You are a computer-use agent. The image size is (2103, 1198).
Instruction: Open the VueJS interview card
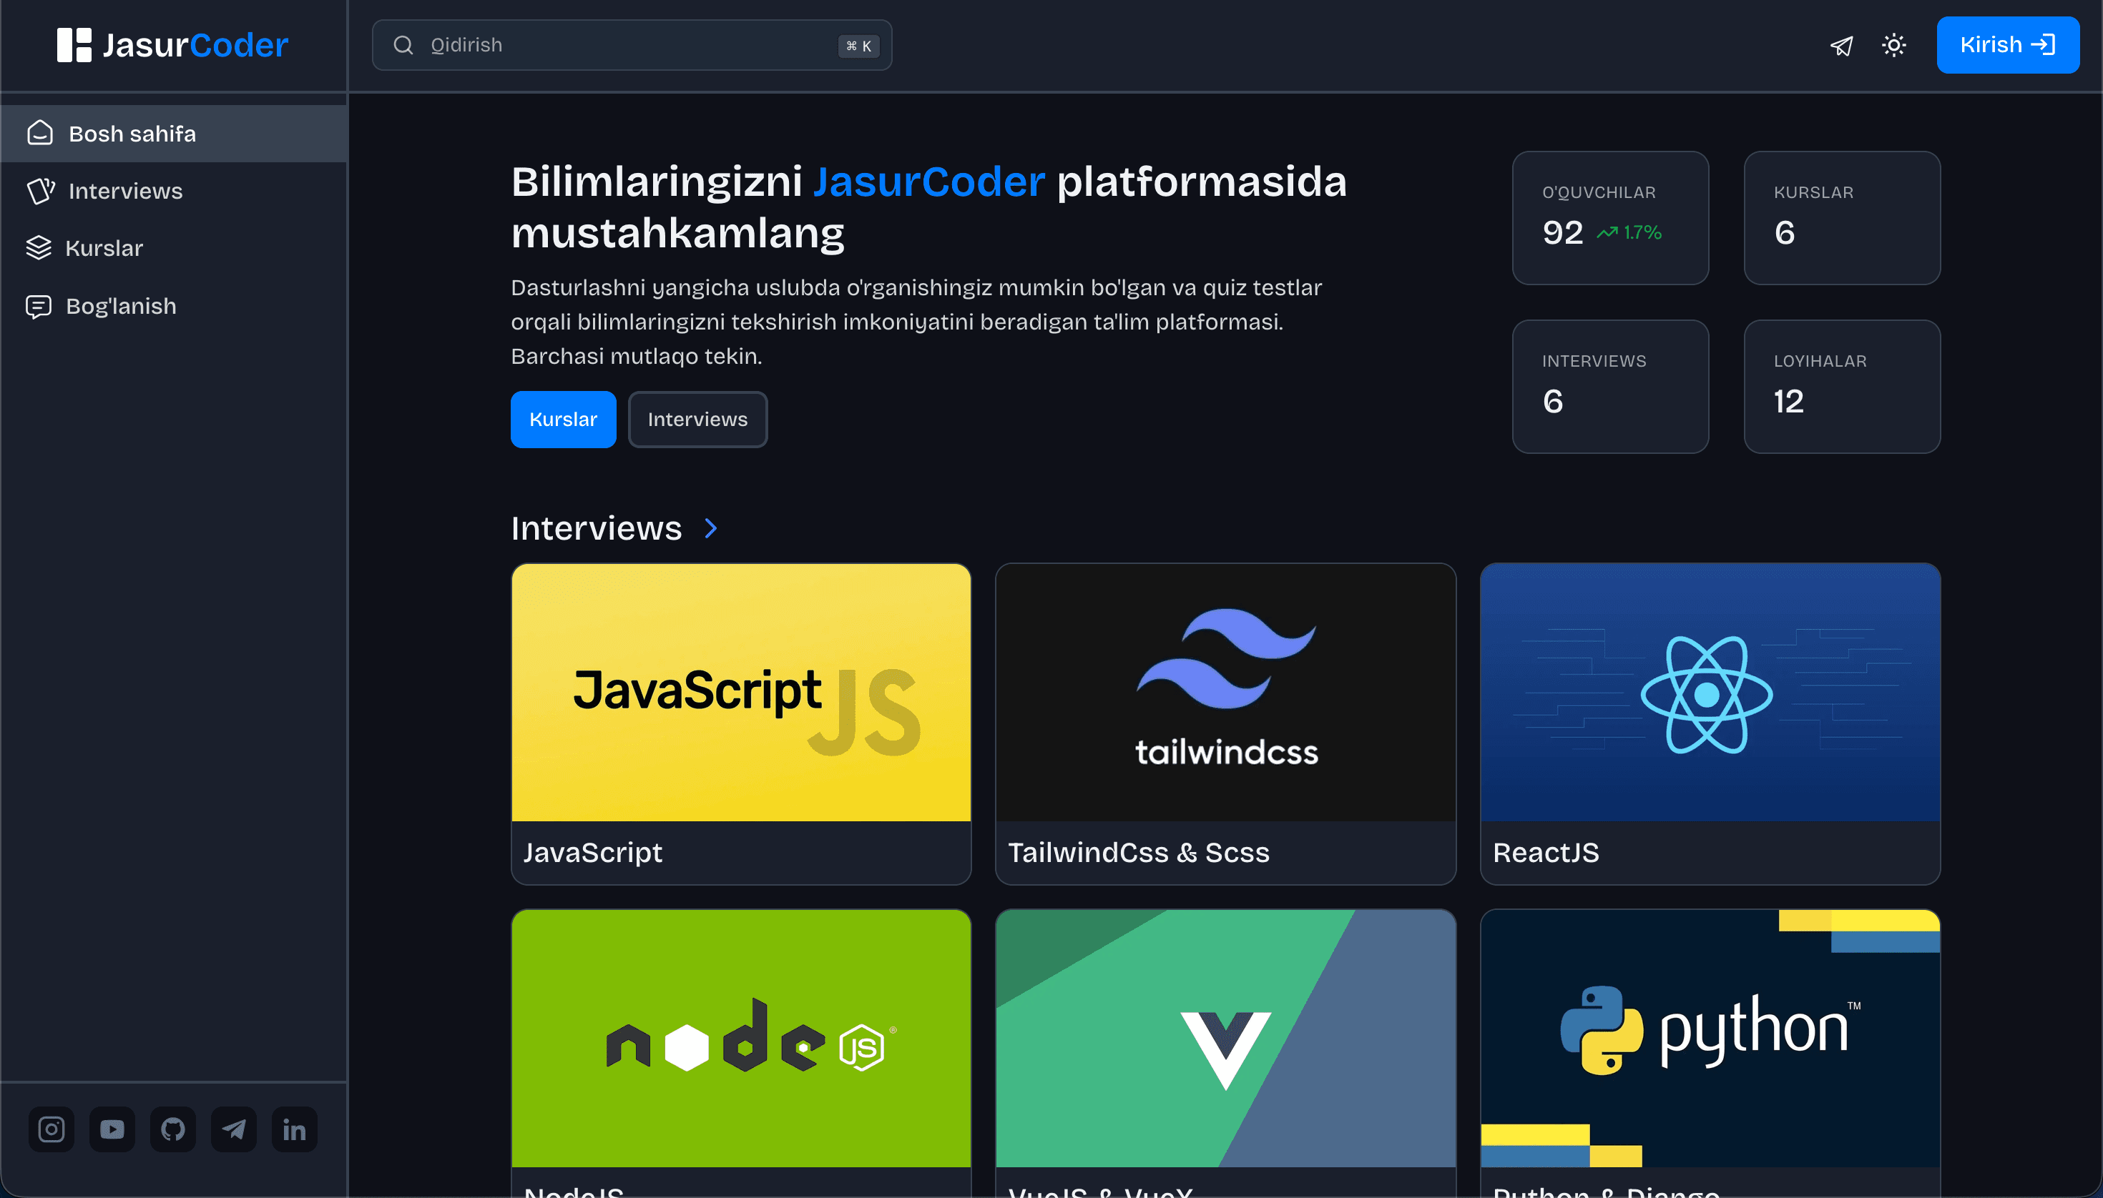coord(1225,1053)
